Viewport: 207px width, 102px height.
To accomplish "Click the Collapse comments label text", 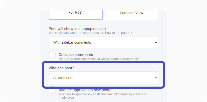I will pyautogui.click(x=76, y=55).
